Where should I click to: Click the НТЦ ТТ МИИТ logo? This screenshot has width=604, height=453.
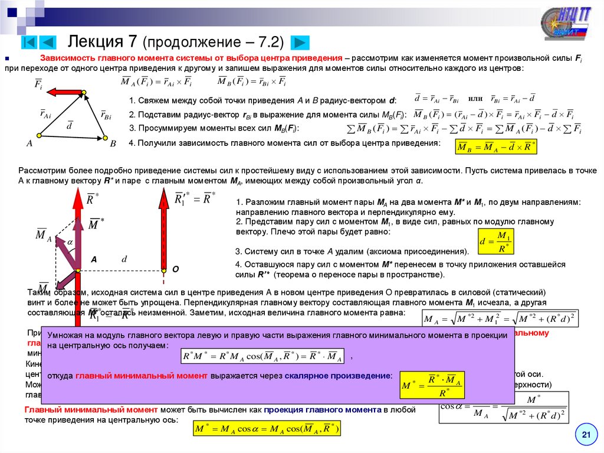565,23
